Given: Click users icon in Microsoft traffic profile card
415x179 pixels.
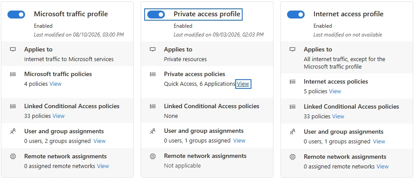Looking at the screenshot, I should click(x=13, y=131).
